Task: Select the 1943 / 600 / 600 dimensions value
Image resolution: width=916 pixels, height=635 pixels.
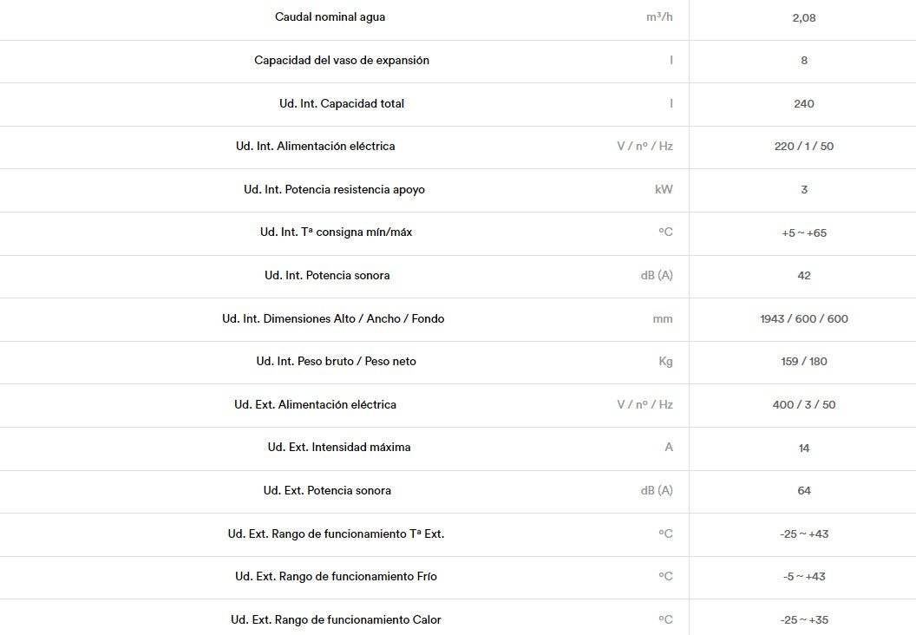Action: click(804, 318)
